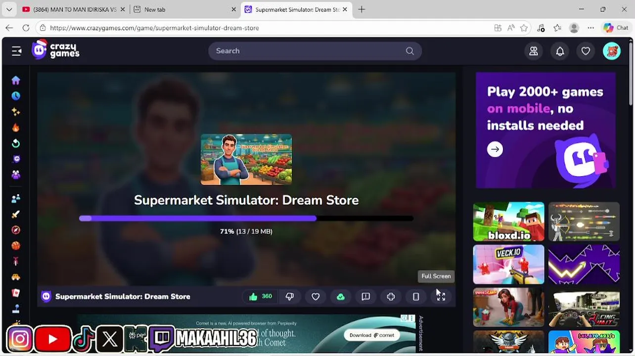Open Basketball category icon in sidebar
Viewport: 635px width, 356px height.
pyautogui.click(x=16, y=246)
